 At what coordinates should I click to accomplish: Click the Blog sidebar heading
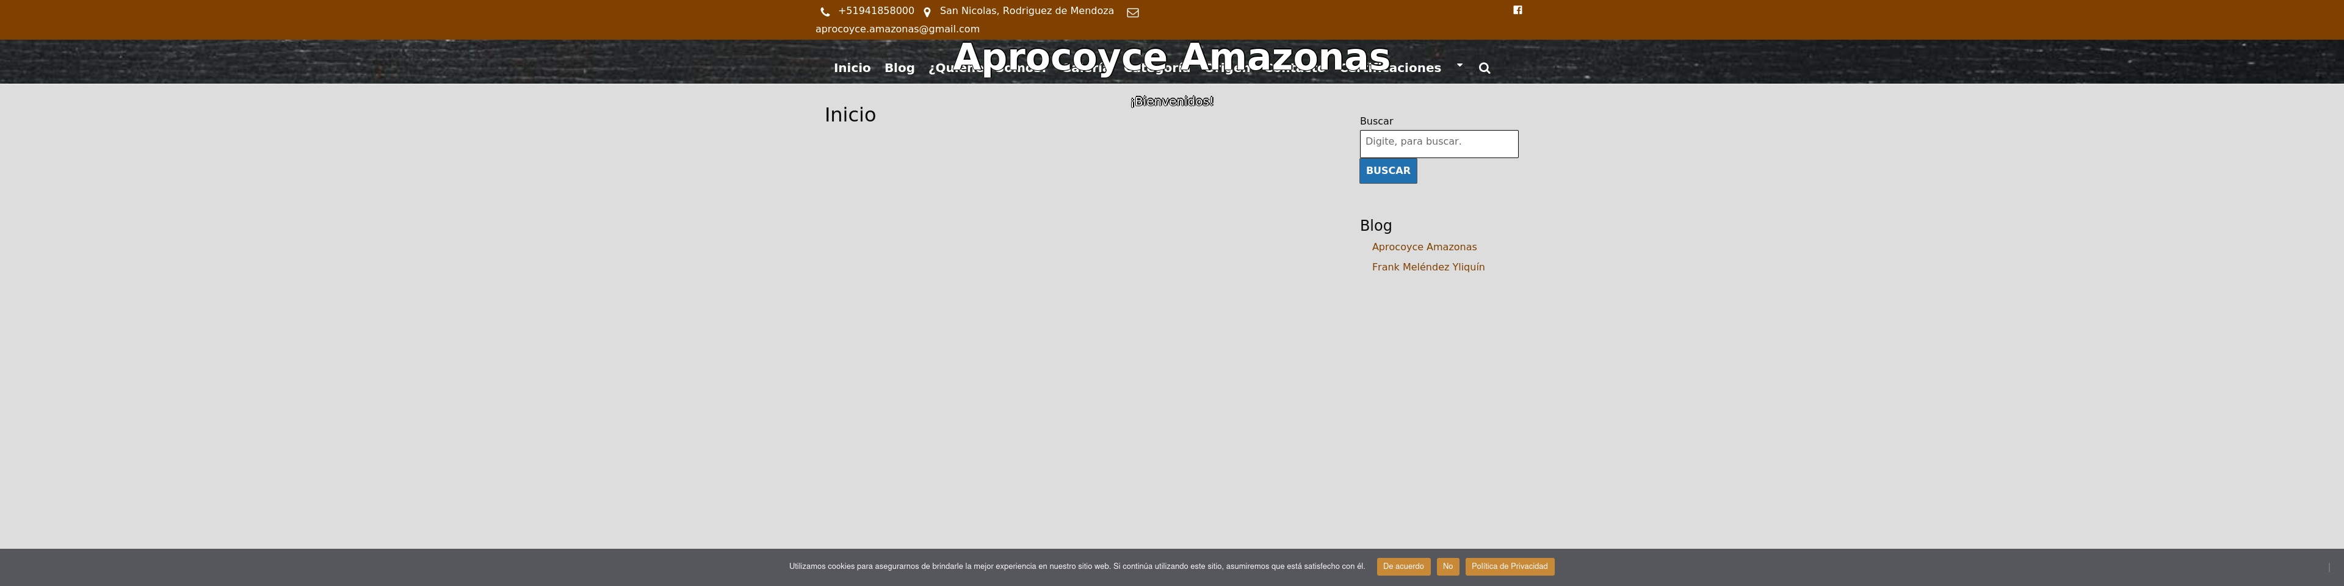1376,226
